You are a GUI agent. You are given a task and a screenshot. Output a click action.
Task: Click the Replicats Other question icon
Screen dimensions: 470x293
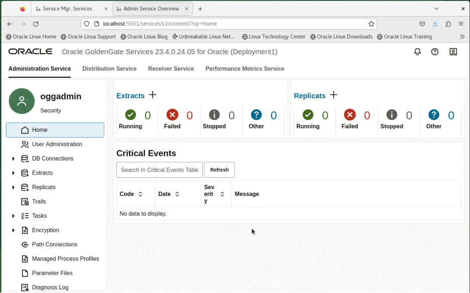point(434,115)
